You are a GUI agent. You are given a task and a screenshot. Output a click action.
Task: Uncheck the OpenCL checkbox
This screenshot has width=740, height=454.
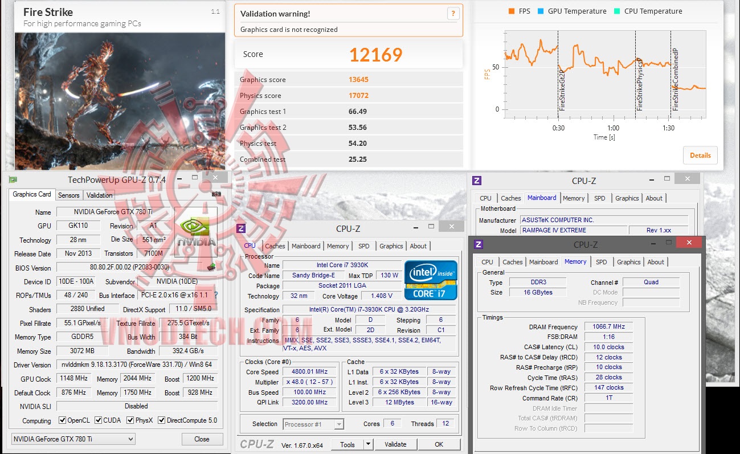(63, 420)
